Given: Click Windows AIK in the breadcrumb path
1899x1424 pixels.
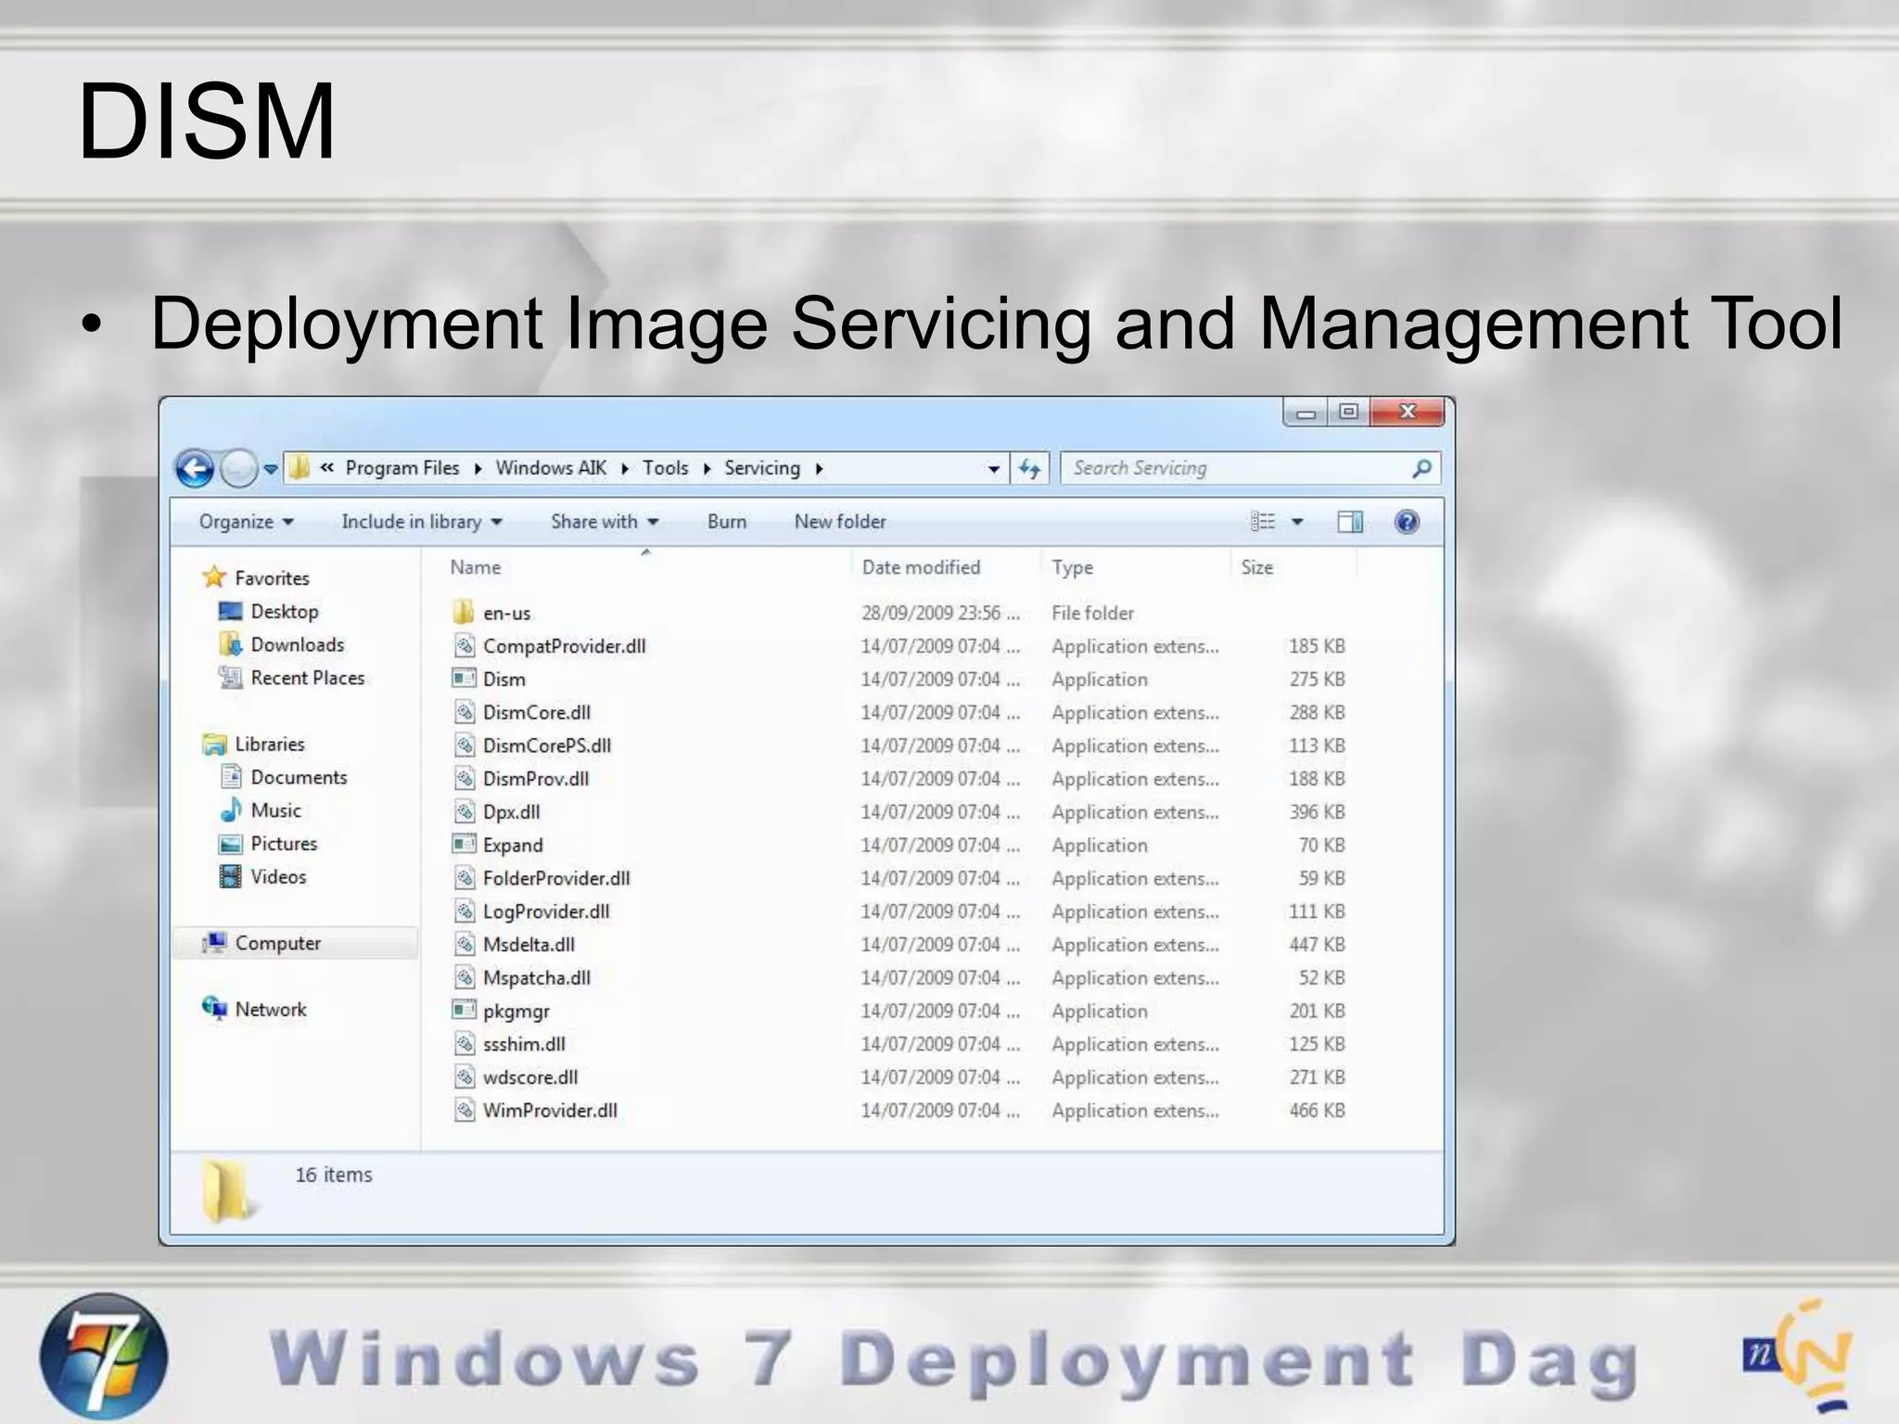Looking at the screenshot, I should (551, 468).
